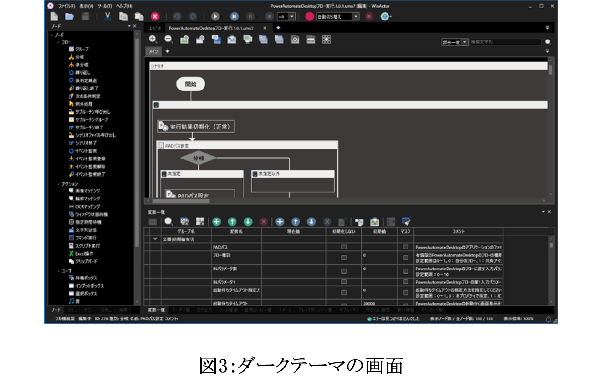602x388 pixels.
Task: Select the 分岐 diamond node
Action: 198,158
